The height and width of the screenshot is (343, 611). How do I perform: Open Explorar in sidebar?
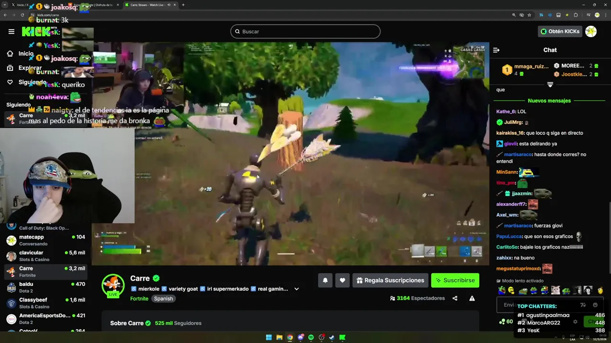(24, 68)
